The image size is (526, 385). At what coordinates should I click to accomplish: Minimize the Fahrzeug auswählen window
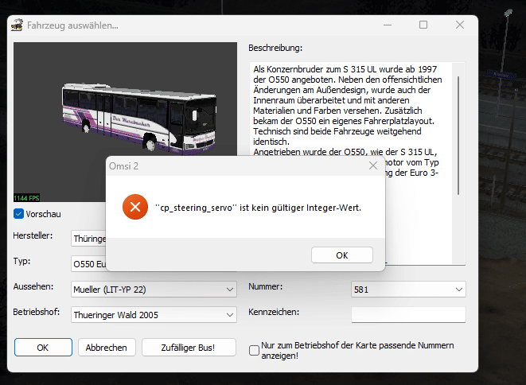[x=386, y=25]
